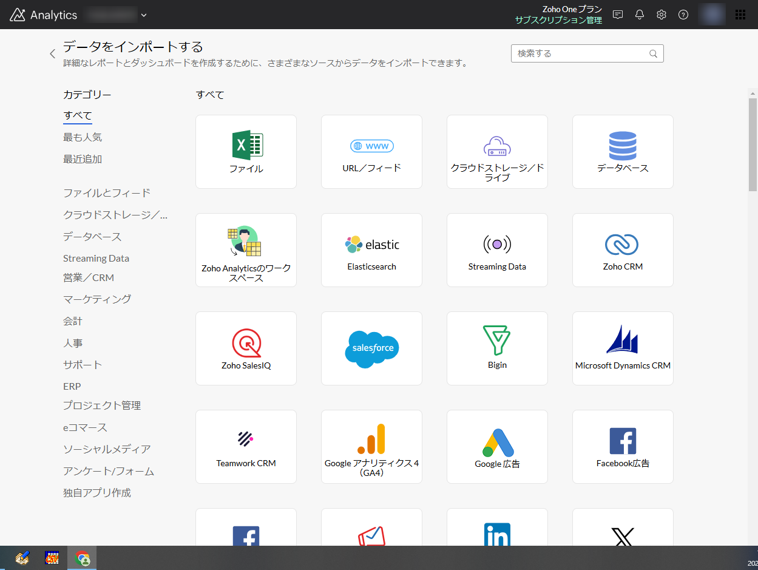
Task: Select the Microsoft Dynamics CRM tile
Action: 623,348
